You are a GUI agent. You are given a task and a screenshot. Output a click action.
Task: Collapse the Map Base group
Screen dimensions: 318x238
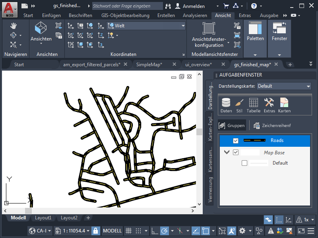(227, 152)
